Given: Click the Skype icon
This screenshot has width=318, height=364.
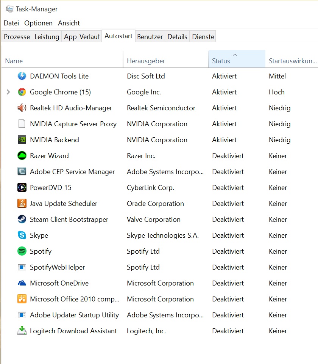Looking at the screenshot, I should click(x=22, y=235).
